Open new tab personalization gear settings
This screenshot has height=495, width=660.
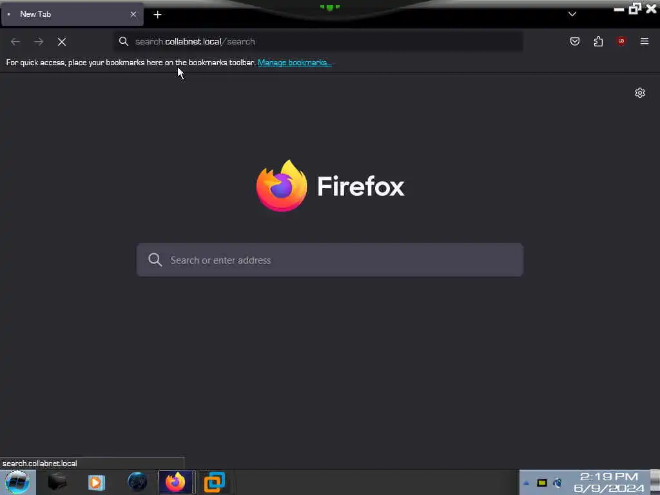(640, 93)
